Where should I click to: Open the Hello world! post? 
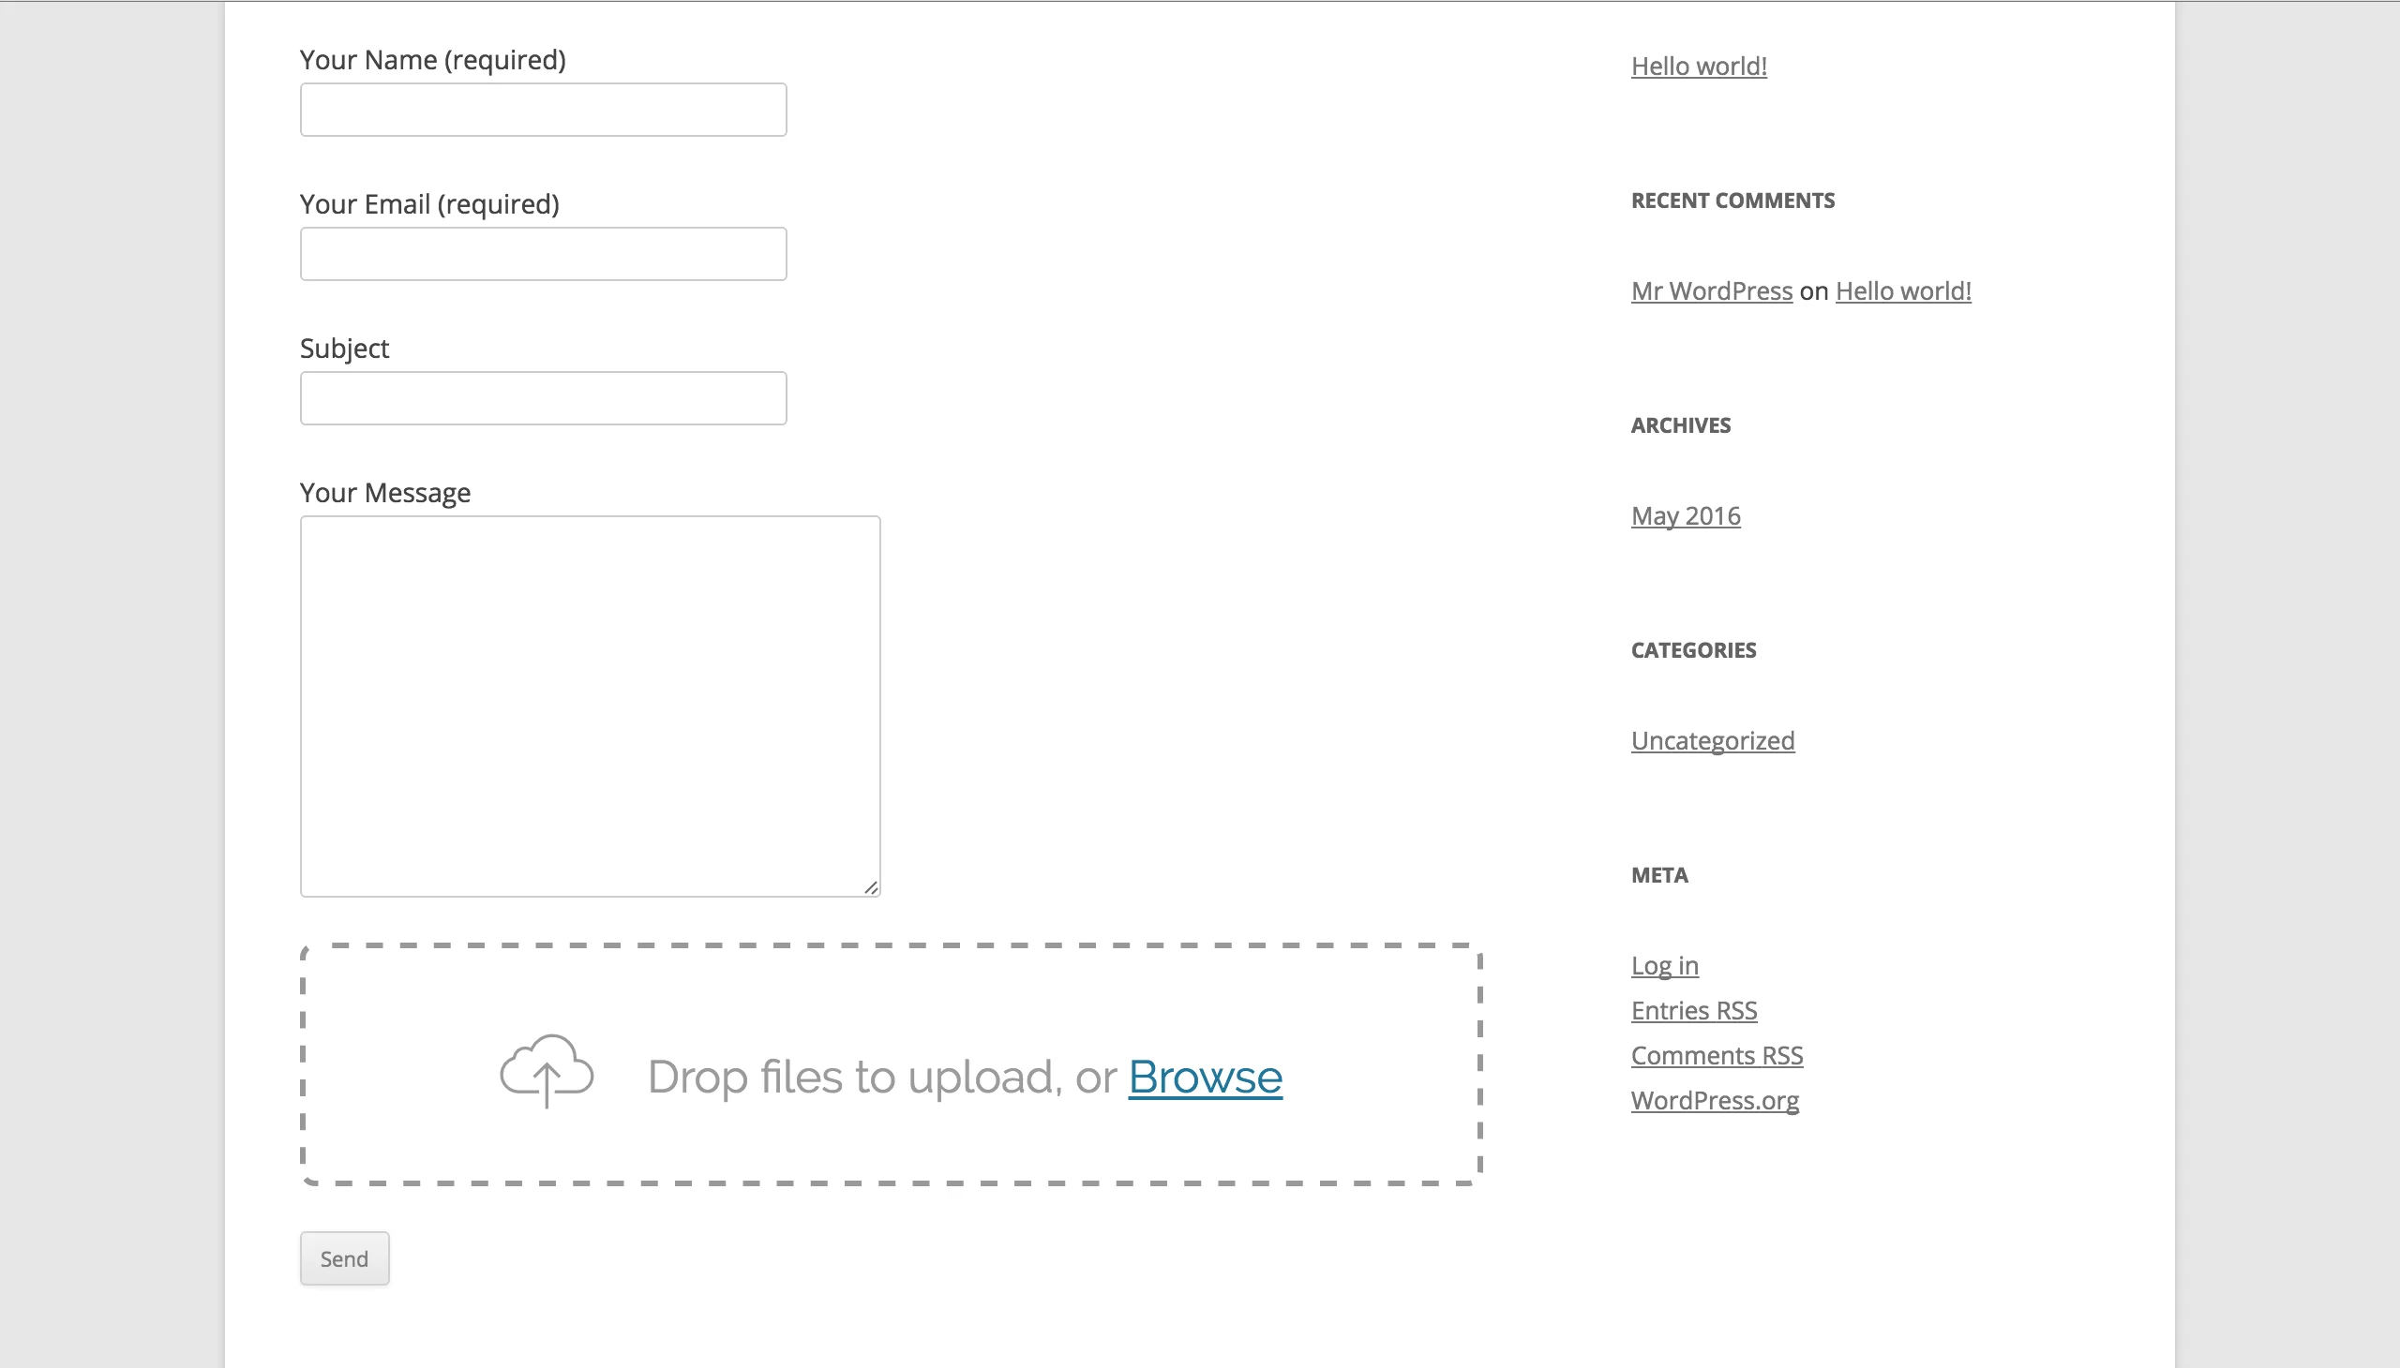pyautogui.click(x=1698, y=65)
